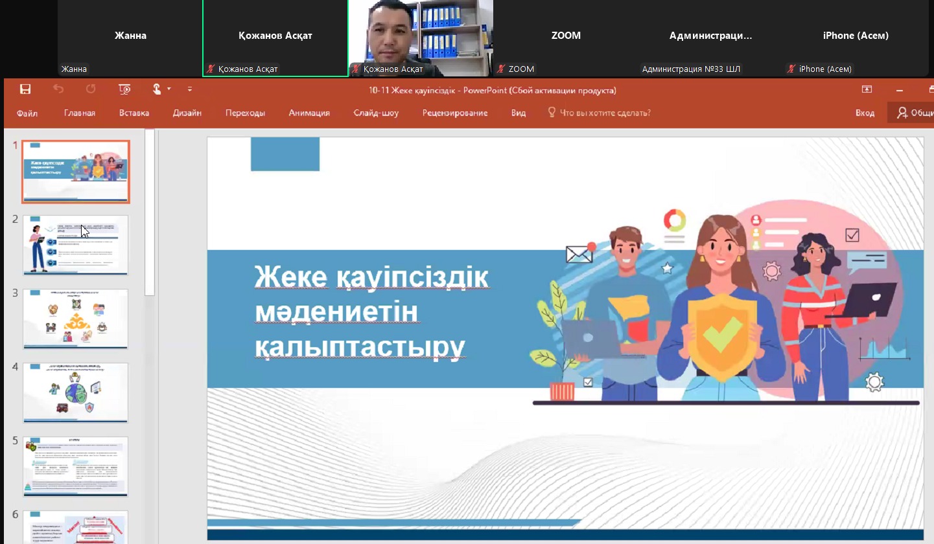This screenshot has height=544, width=934.
Task: Open Ribbon Display Options icon
Action: (x=867, y=90)
